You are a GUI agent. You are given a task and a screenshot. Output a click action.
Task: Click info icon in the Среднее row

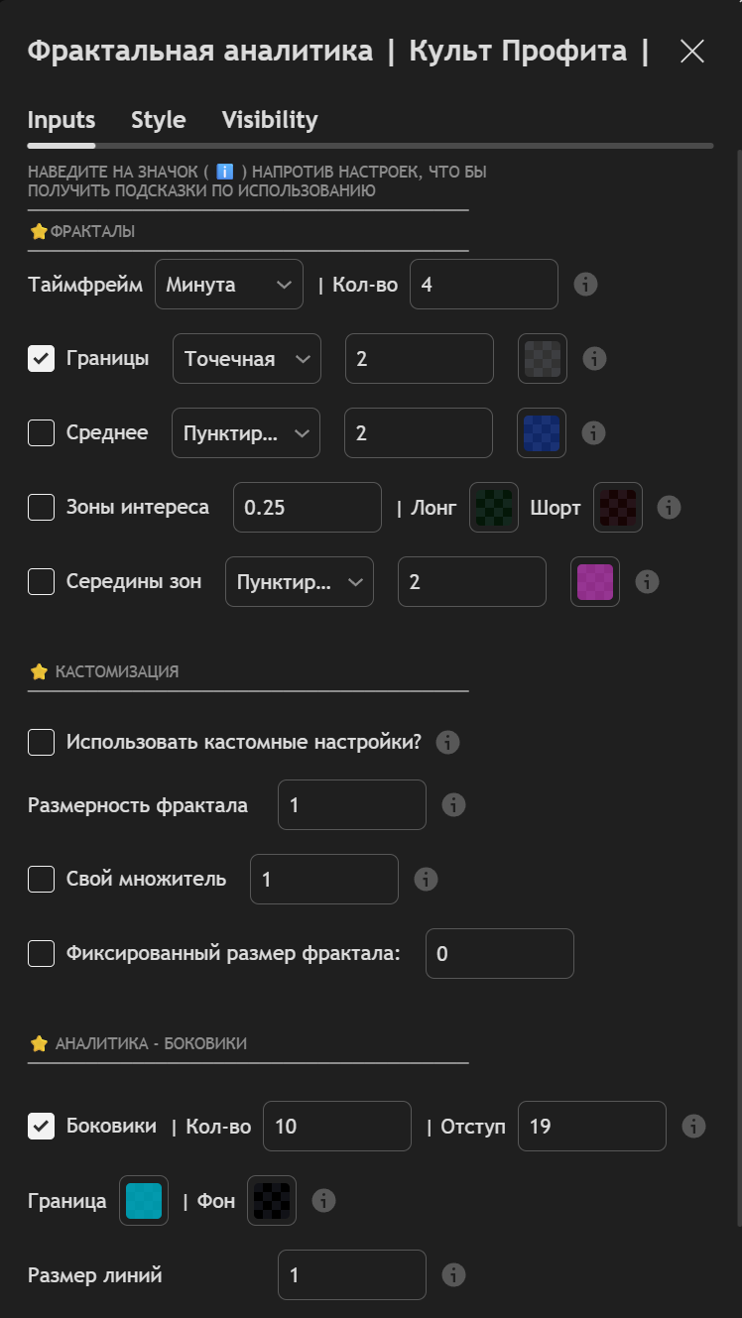point(593,433)
